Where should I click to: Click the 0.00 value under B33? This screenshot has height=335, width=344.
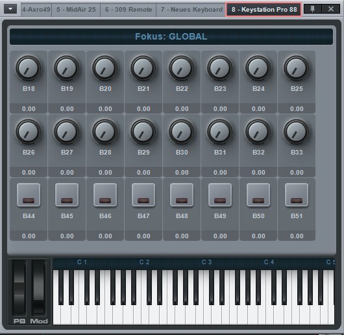(x=297, y=173)
